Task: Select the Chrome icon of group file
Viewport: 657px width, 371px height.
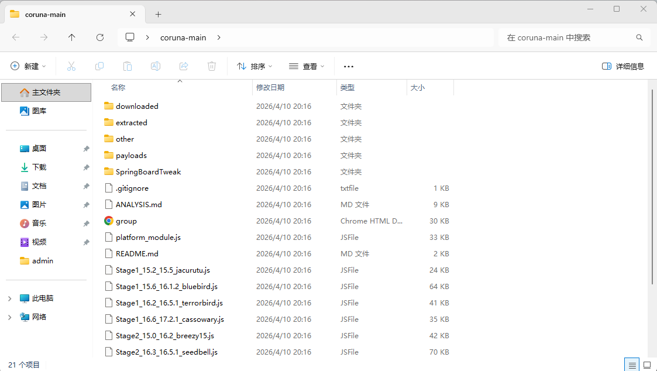Action: point(108,221)
